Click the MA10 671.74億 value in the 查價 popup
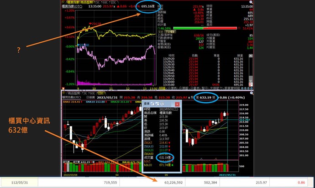This screenshot has height=188, width=315. coord(165,165)
